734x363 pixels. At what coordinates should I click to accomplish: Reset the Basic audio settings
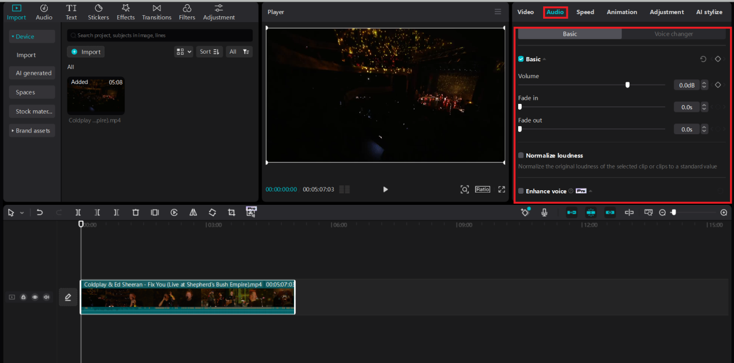(x=704, y=59)
